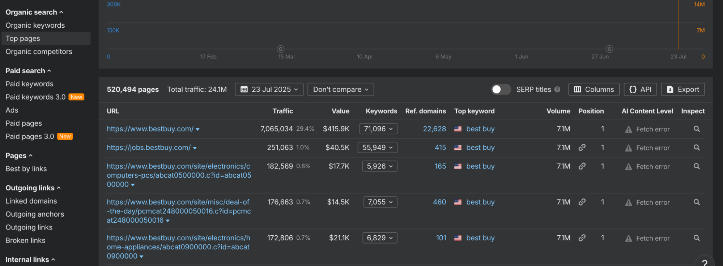Open the Don't compare dropdown
Screen dimensions: 723x266
341,90
